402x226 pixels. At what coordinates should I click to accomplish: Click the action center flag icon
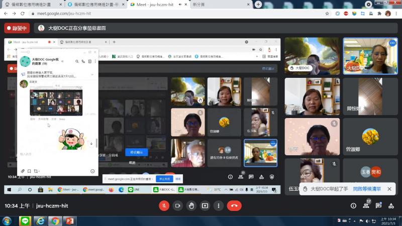361,221
